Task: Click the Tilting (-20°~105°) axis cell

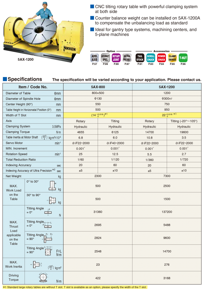Action: coord(184,121)
